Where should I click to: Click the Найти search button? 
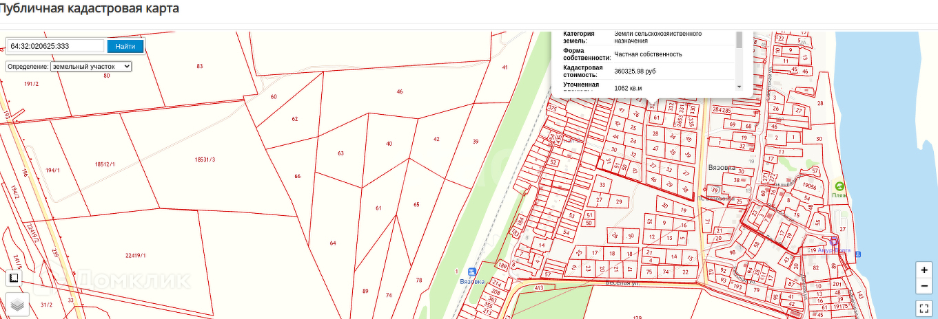[x=125, y=46]
